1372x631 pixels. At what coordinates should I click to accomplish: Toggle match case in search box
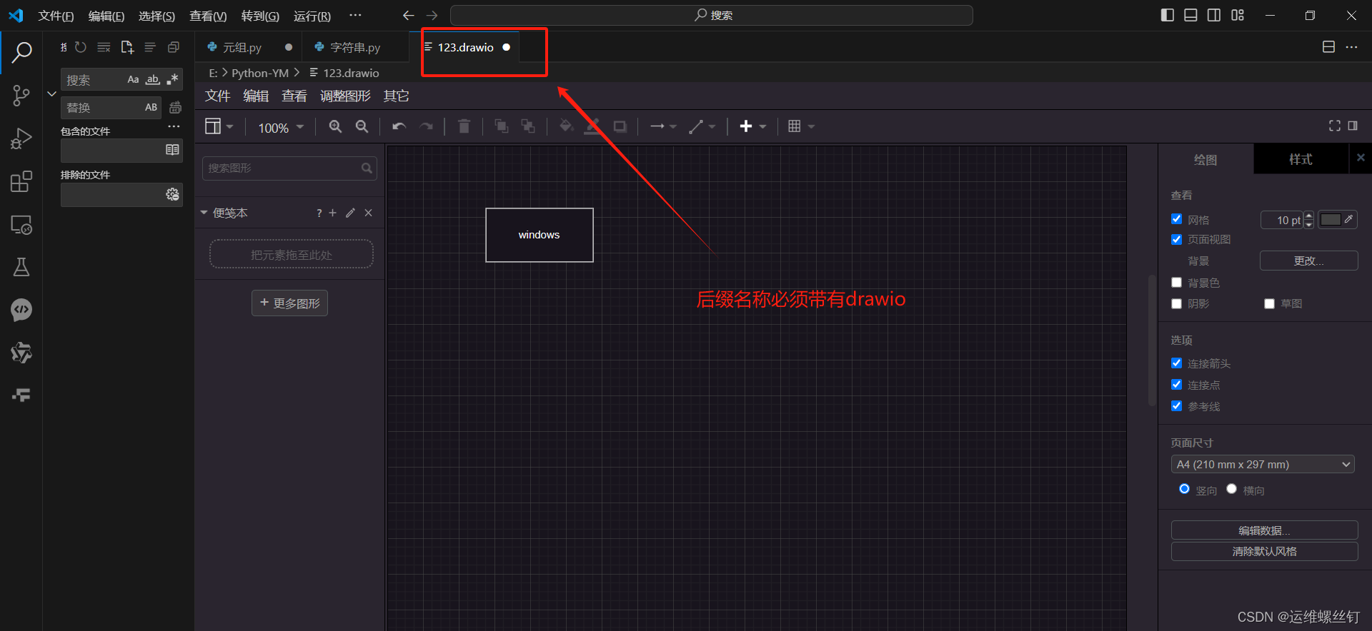[133, 79]
